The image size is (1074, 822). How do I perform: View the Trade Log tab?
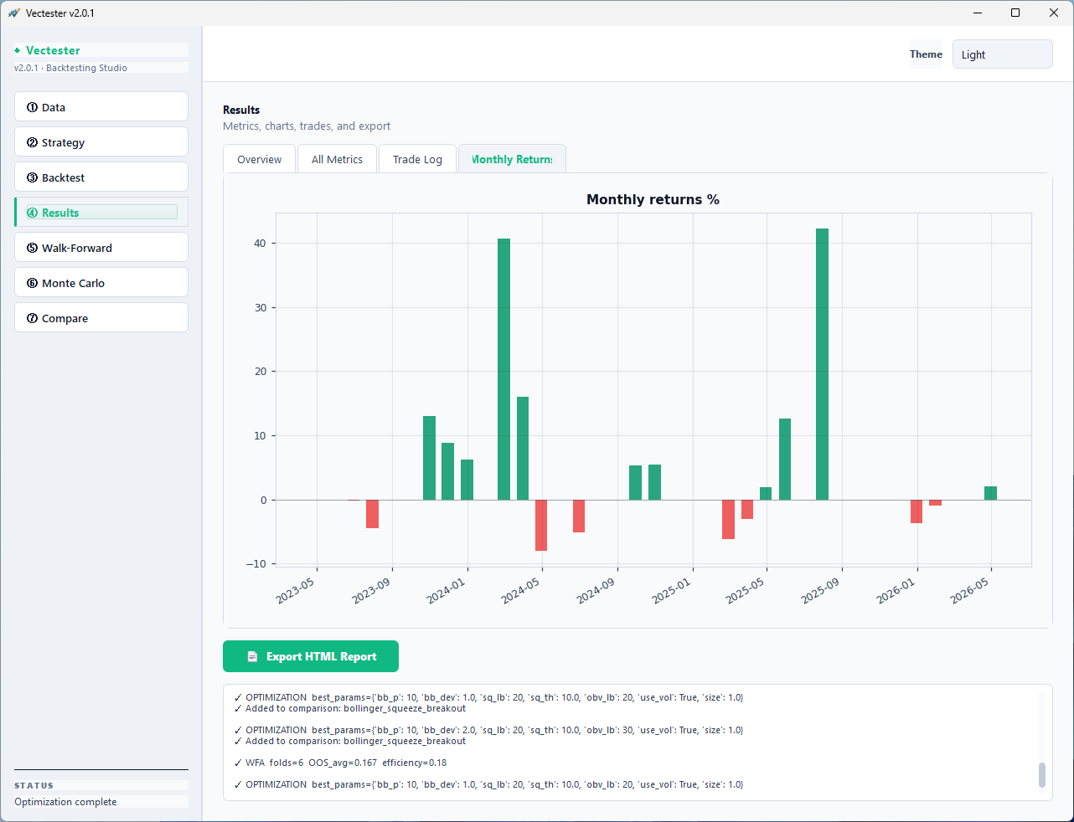pyautogui.click(x=417, y=158)
